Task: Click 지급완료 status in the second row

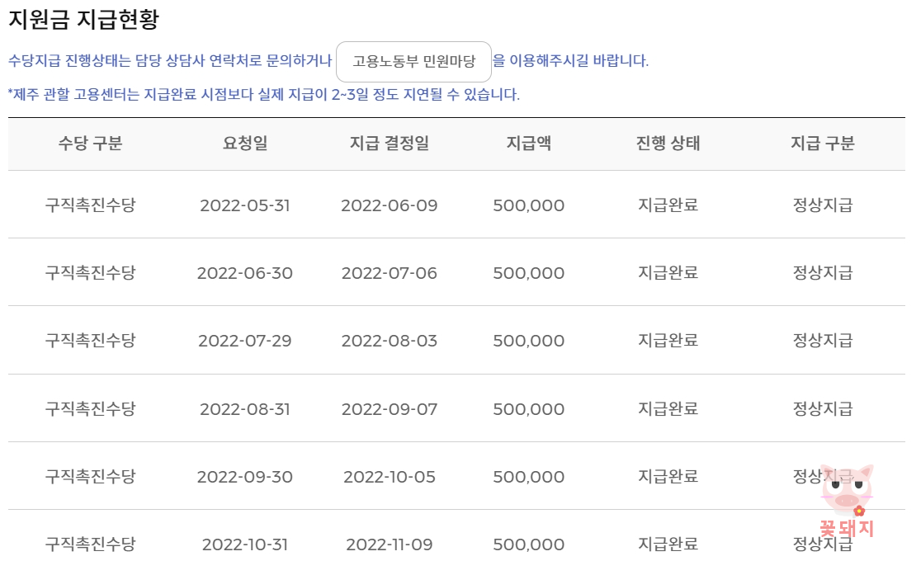Action: [668, 273]
